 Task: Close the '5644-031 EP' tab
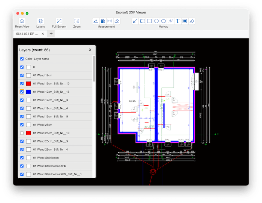tap(43, 34)
